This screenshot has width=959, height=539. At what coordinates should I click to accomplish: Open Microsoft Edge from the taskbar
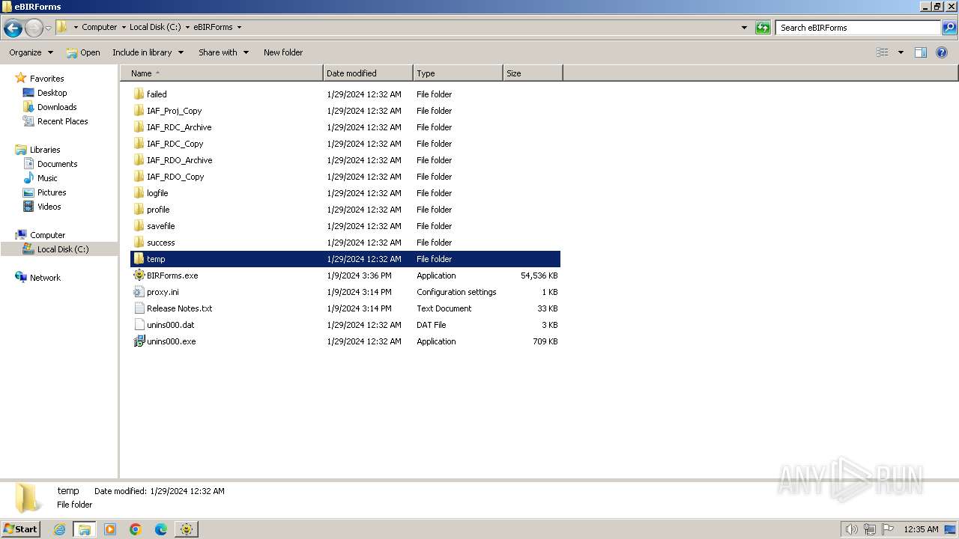point(161,529)
